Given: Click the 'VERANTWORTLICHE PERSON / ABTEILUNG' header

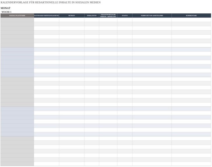Looking at the screenshot, I should coord(108,15).
